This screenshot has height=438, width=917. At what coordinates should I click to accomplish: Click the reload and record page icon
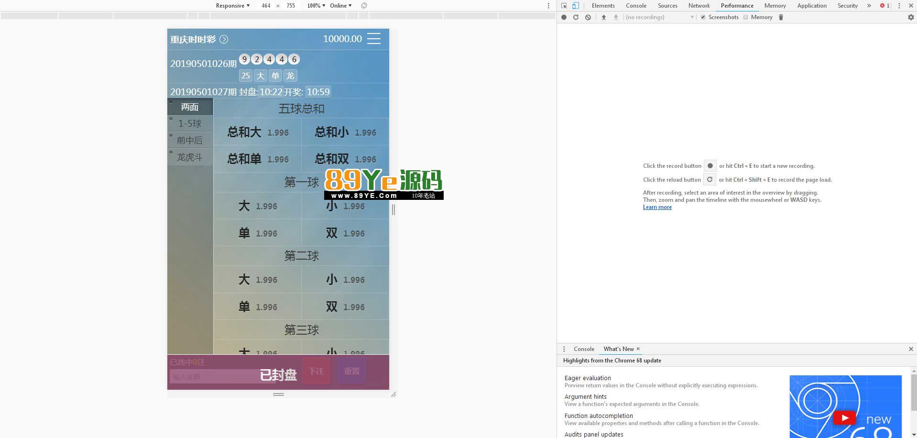[576, 17]
